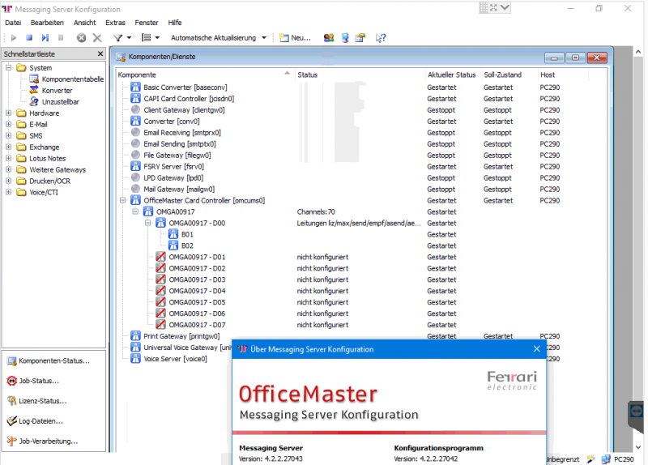Open the Bearbeiten menu
This screenshot has width=648, height=465.
point(47,23)
